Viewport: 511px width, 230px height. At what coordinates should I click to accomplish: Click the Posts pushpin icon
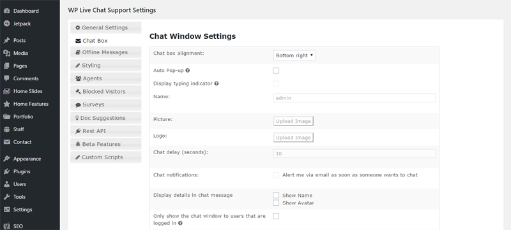[x=6, y=40]
